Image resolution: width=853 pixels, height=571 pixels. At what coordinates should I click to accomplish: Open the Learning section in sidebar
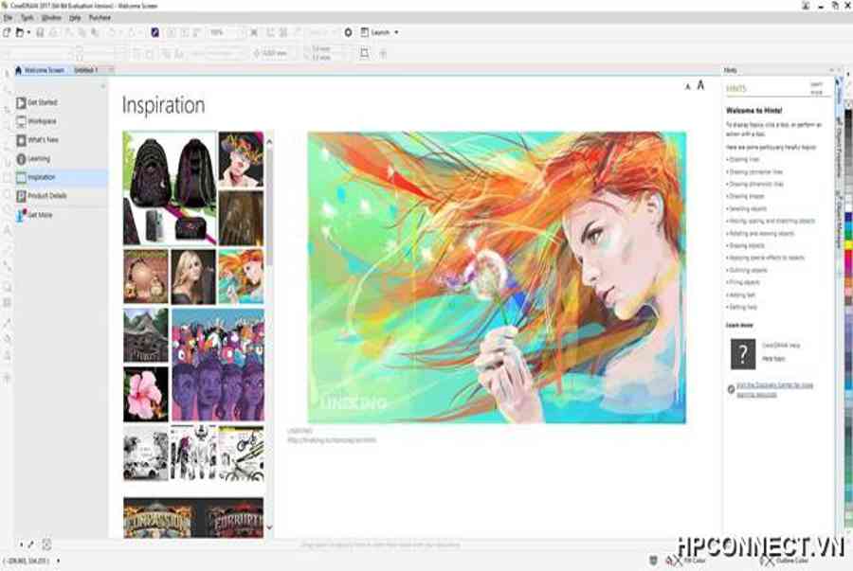click(x=39, y=158)
